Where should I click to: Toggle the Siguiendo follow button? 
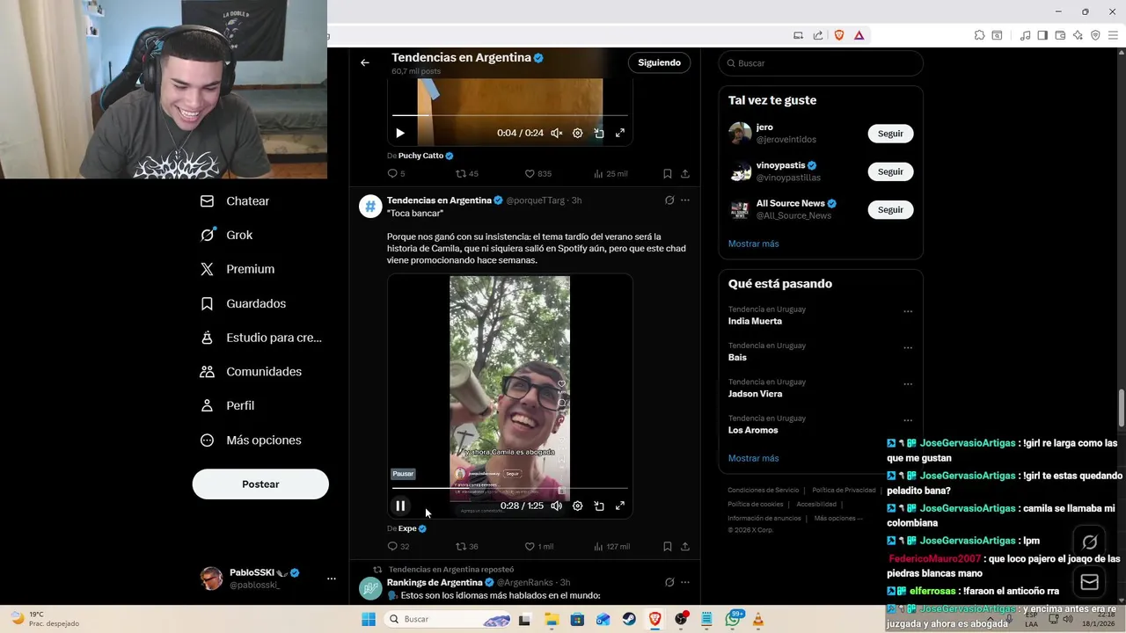click(x=659, y=62)
